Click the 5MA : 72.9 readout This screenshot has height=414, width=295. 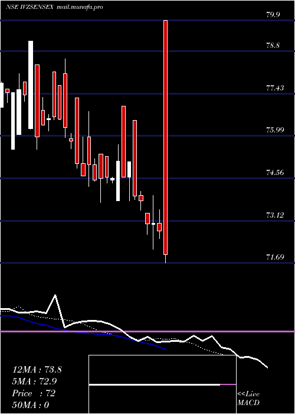pos(34,381)
